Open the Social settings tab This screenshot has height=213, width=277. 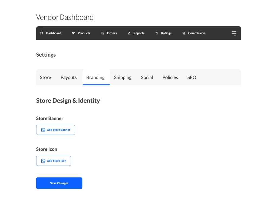pyautogui.click(x=147, y=78)
